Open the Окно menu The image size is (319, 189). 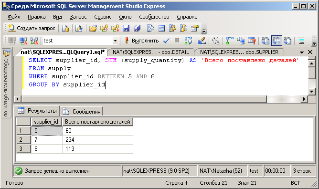pos(125,17)
